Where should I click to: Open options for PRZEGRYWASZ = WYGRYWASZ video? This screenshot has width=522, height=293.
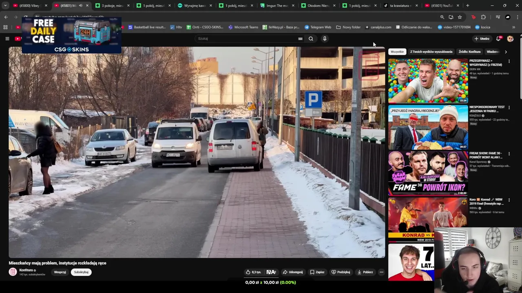pyautogui.click(x=509, y=61)
